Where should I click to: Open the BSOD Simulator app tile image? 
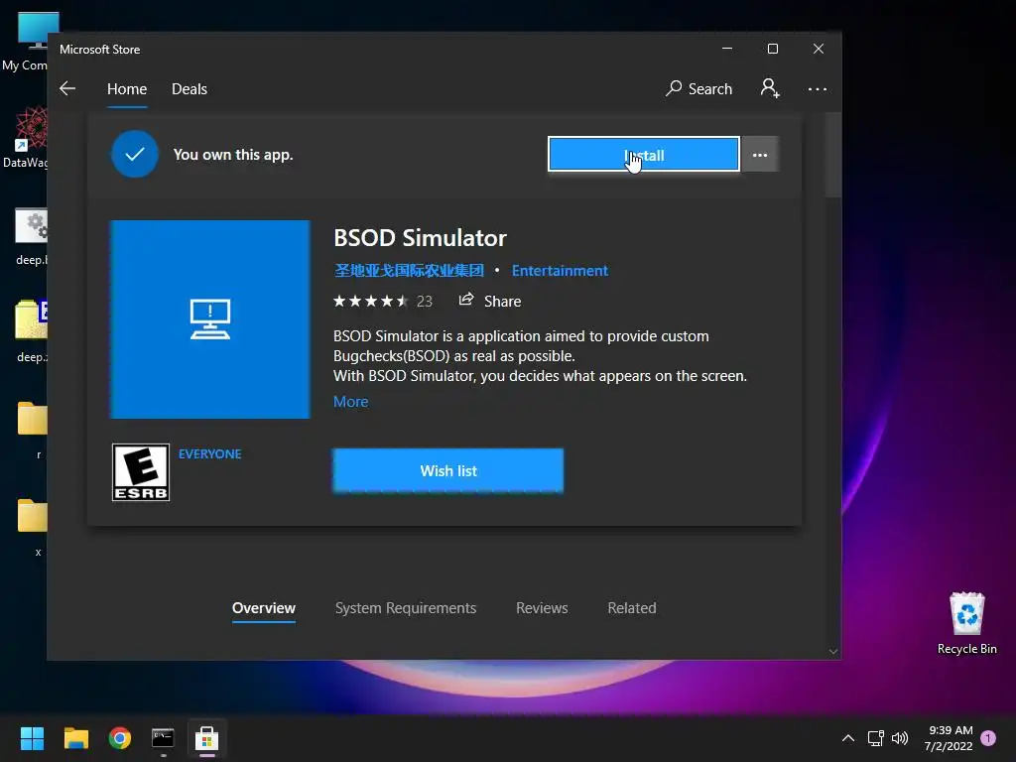tap(210, 319)
